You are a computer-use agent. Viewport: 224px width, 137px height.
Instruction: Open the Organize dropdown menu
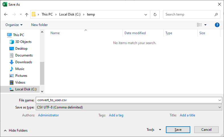tap(14, 25)
